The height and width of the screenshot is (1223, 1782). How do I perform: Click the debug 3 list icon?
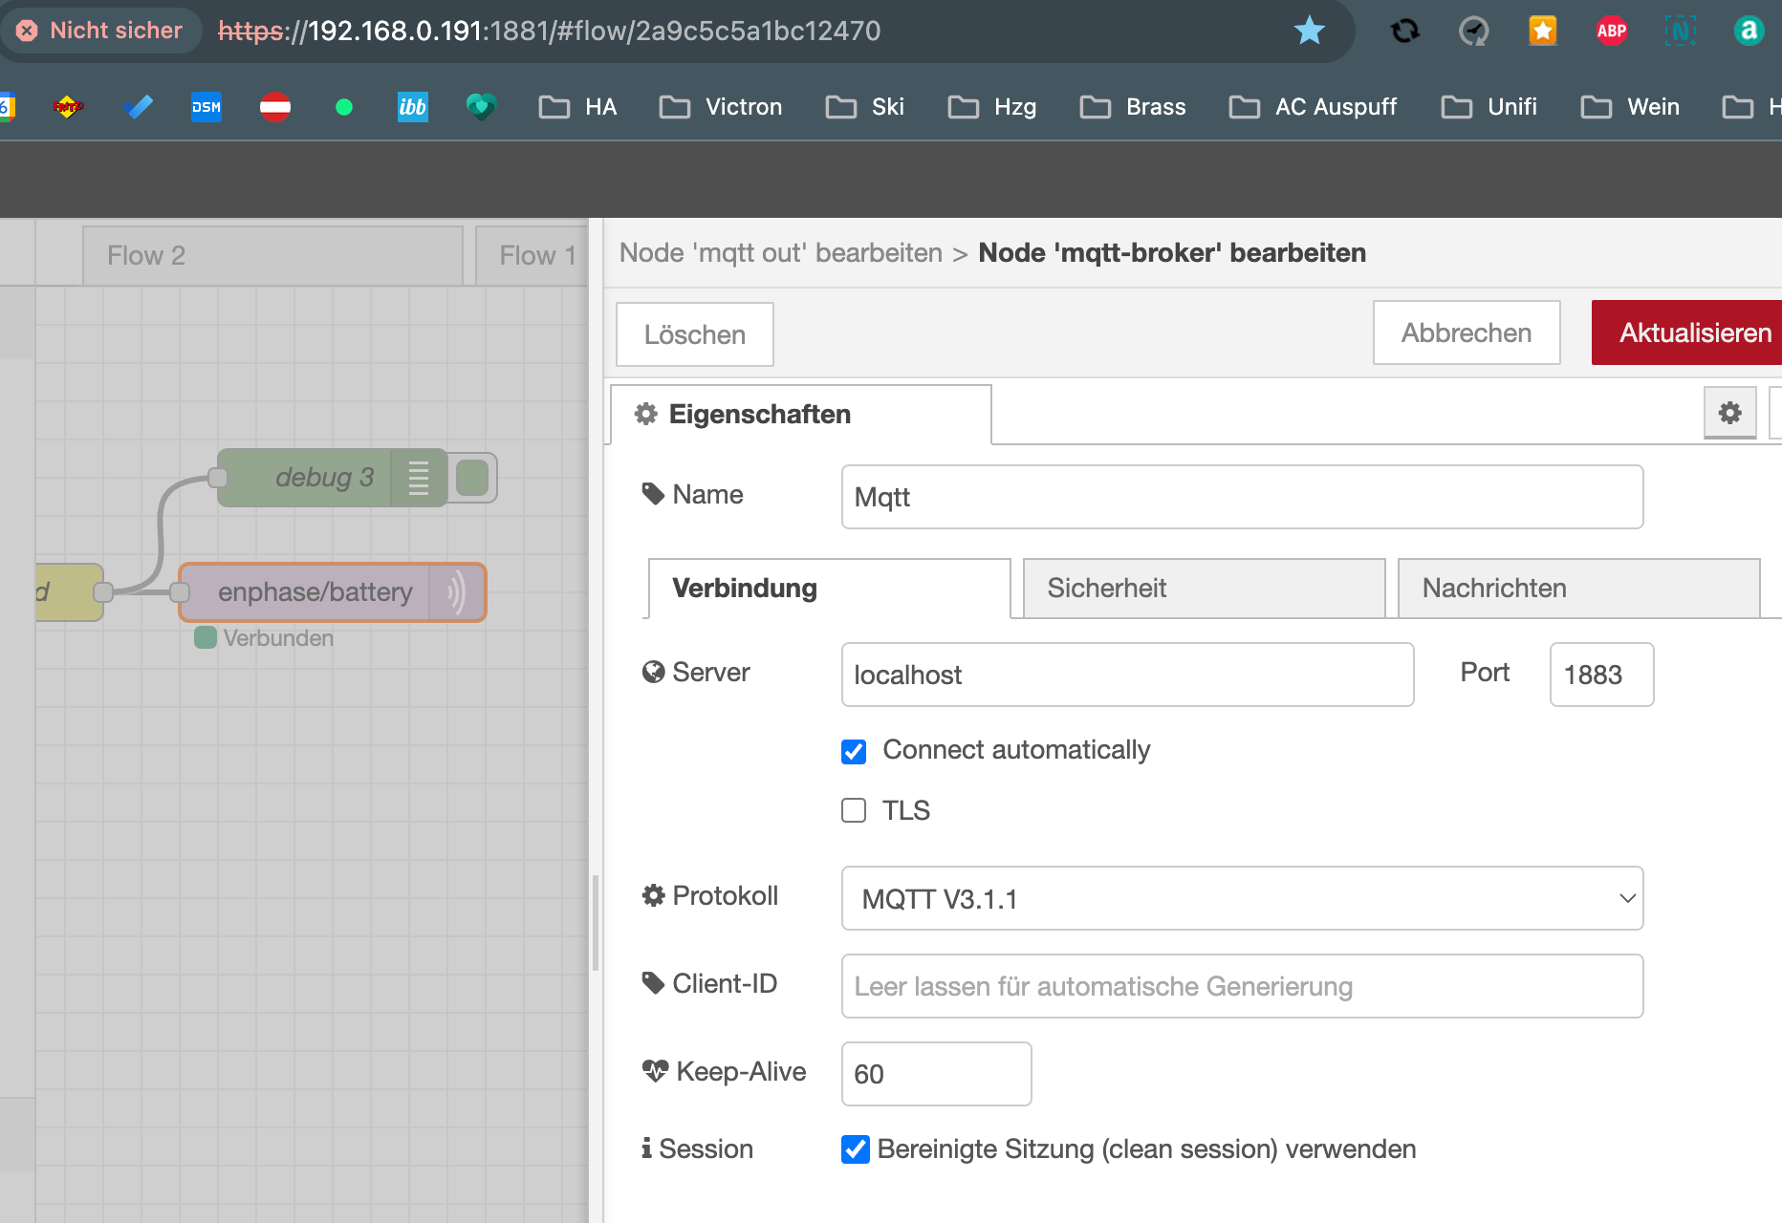(419, 478)
